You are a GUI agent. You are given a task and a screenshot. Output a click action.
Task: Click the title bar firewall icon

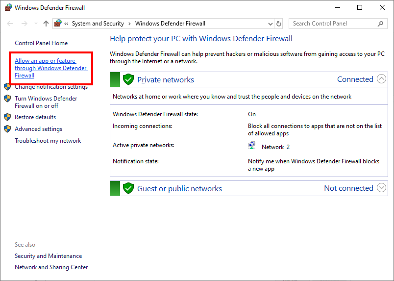click(8, 7)
